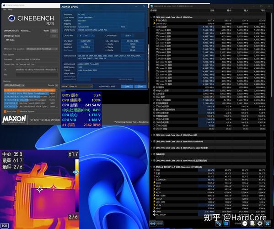Click the thermal camera image of the cooler
Image resolution: width=274 pixels, height=229 pixels.
[39, 190]
